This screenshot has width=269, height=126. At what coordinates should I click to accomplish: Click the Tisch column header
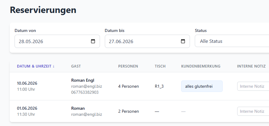tap(160, 66)
